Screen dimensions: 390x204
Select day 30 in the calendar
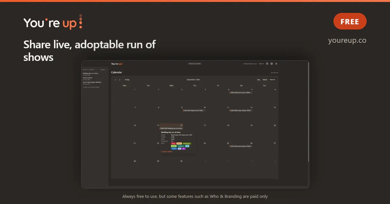tap(181, 161)
